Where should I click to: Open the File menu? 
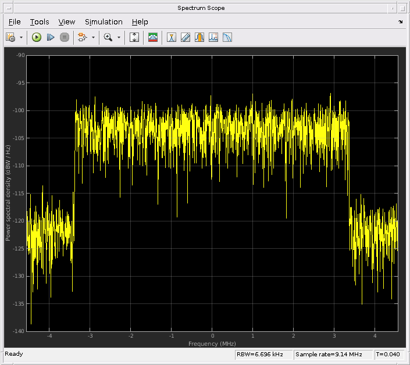15,22
